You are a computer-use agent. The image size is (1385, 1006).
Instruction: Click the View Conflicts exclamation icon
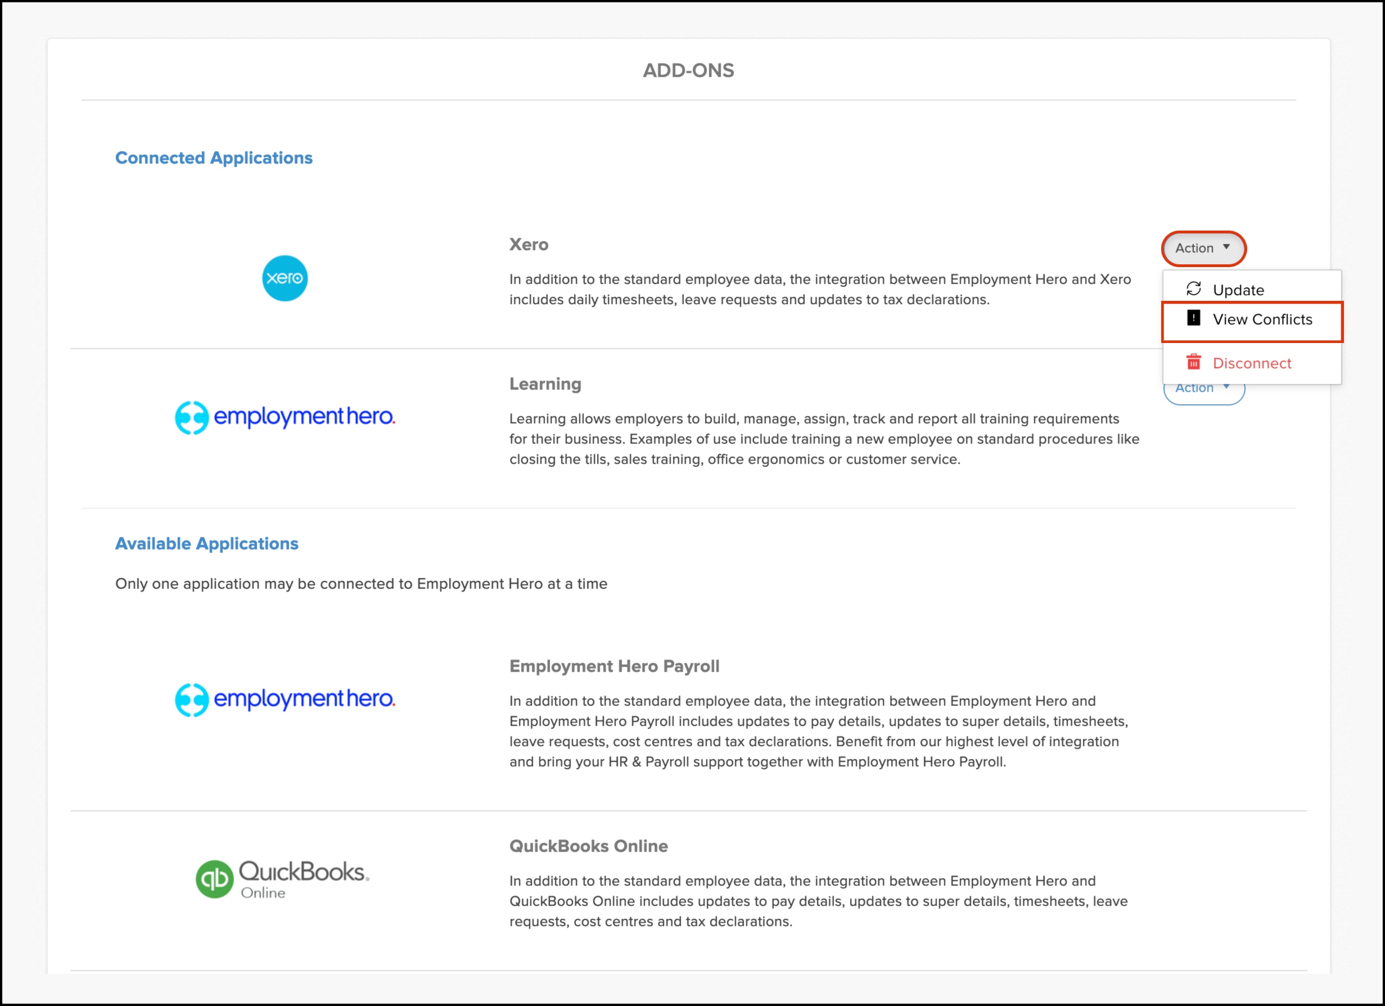[x=1193, y=318]
